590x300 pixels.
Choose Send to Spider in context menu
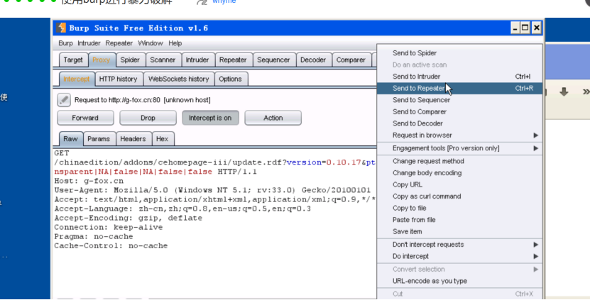pos(460,53)
